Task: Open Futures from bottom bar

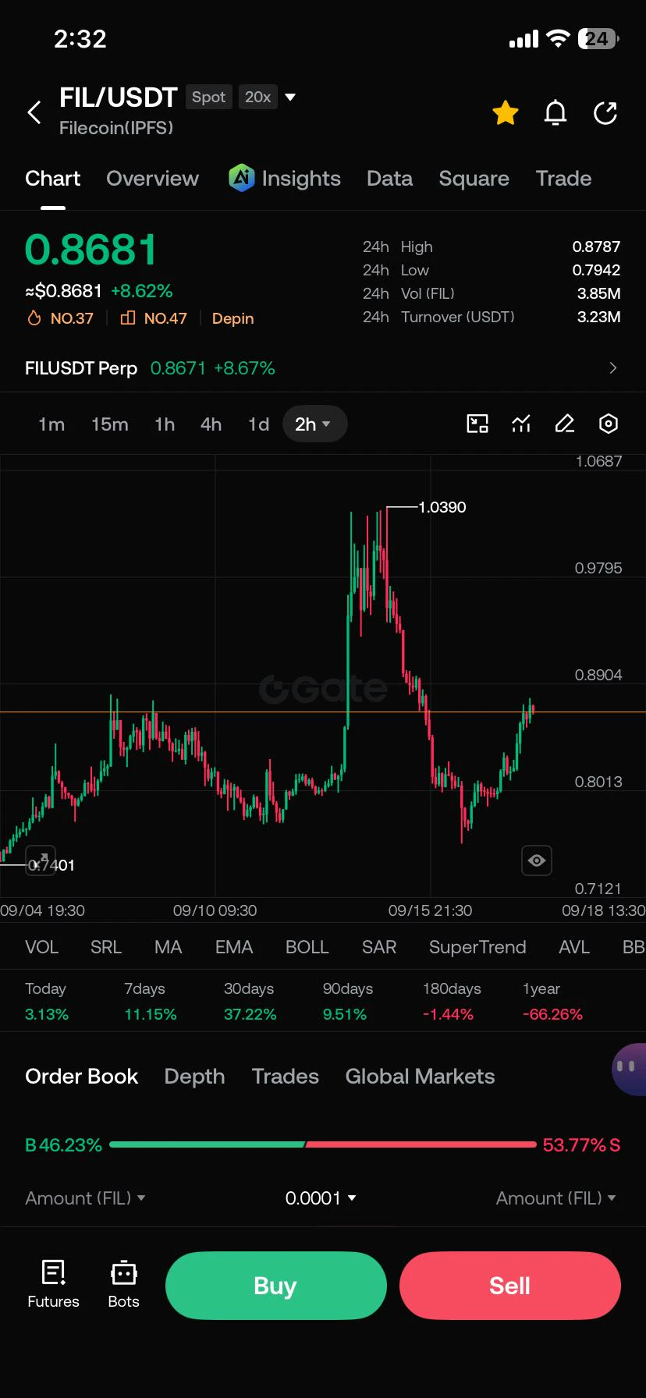Action: click(53, 1285)
